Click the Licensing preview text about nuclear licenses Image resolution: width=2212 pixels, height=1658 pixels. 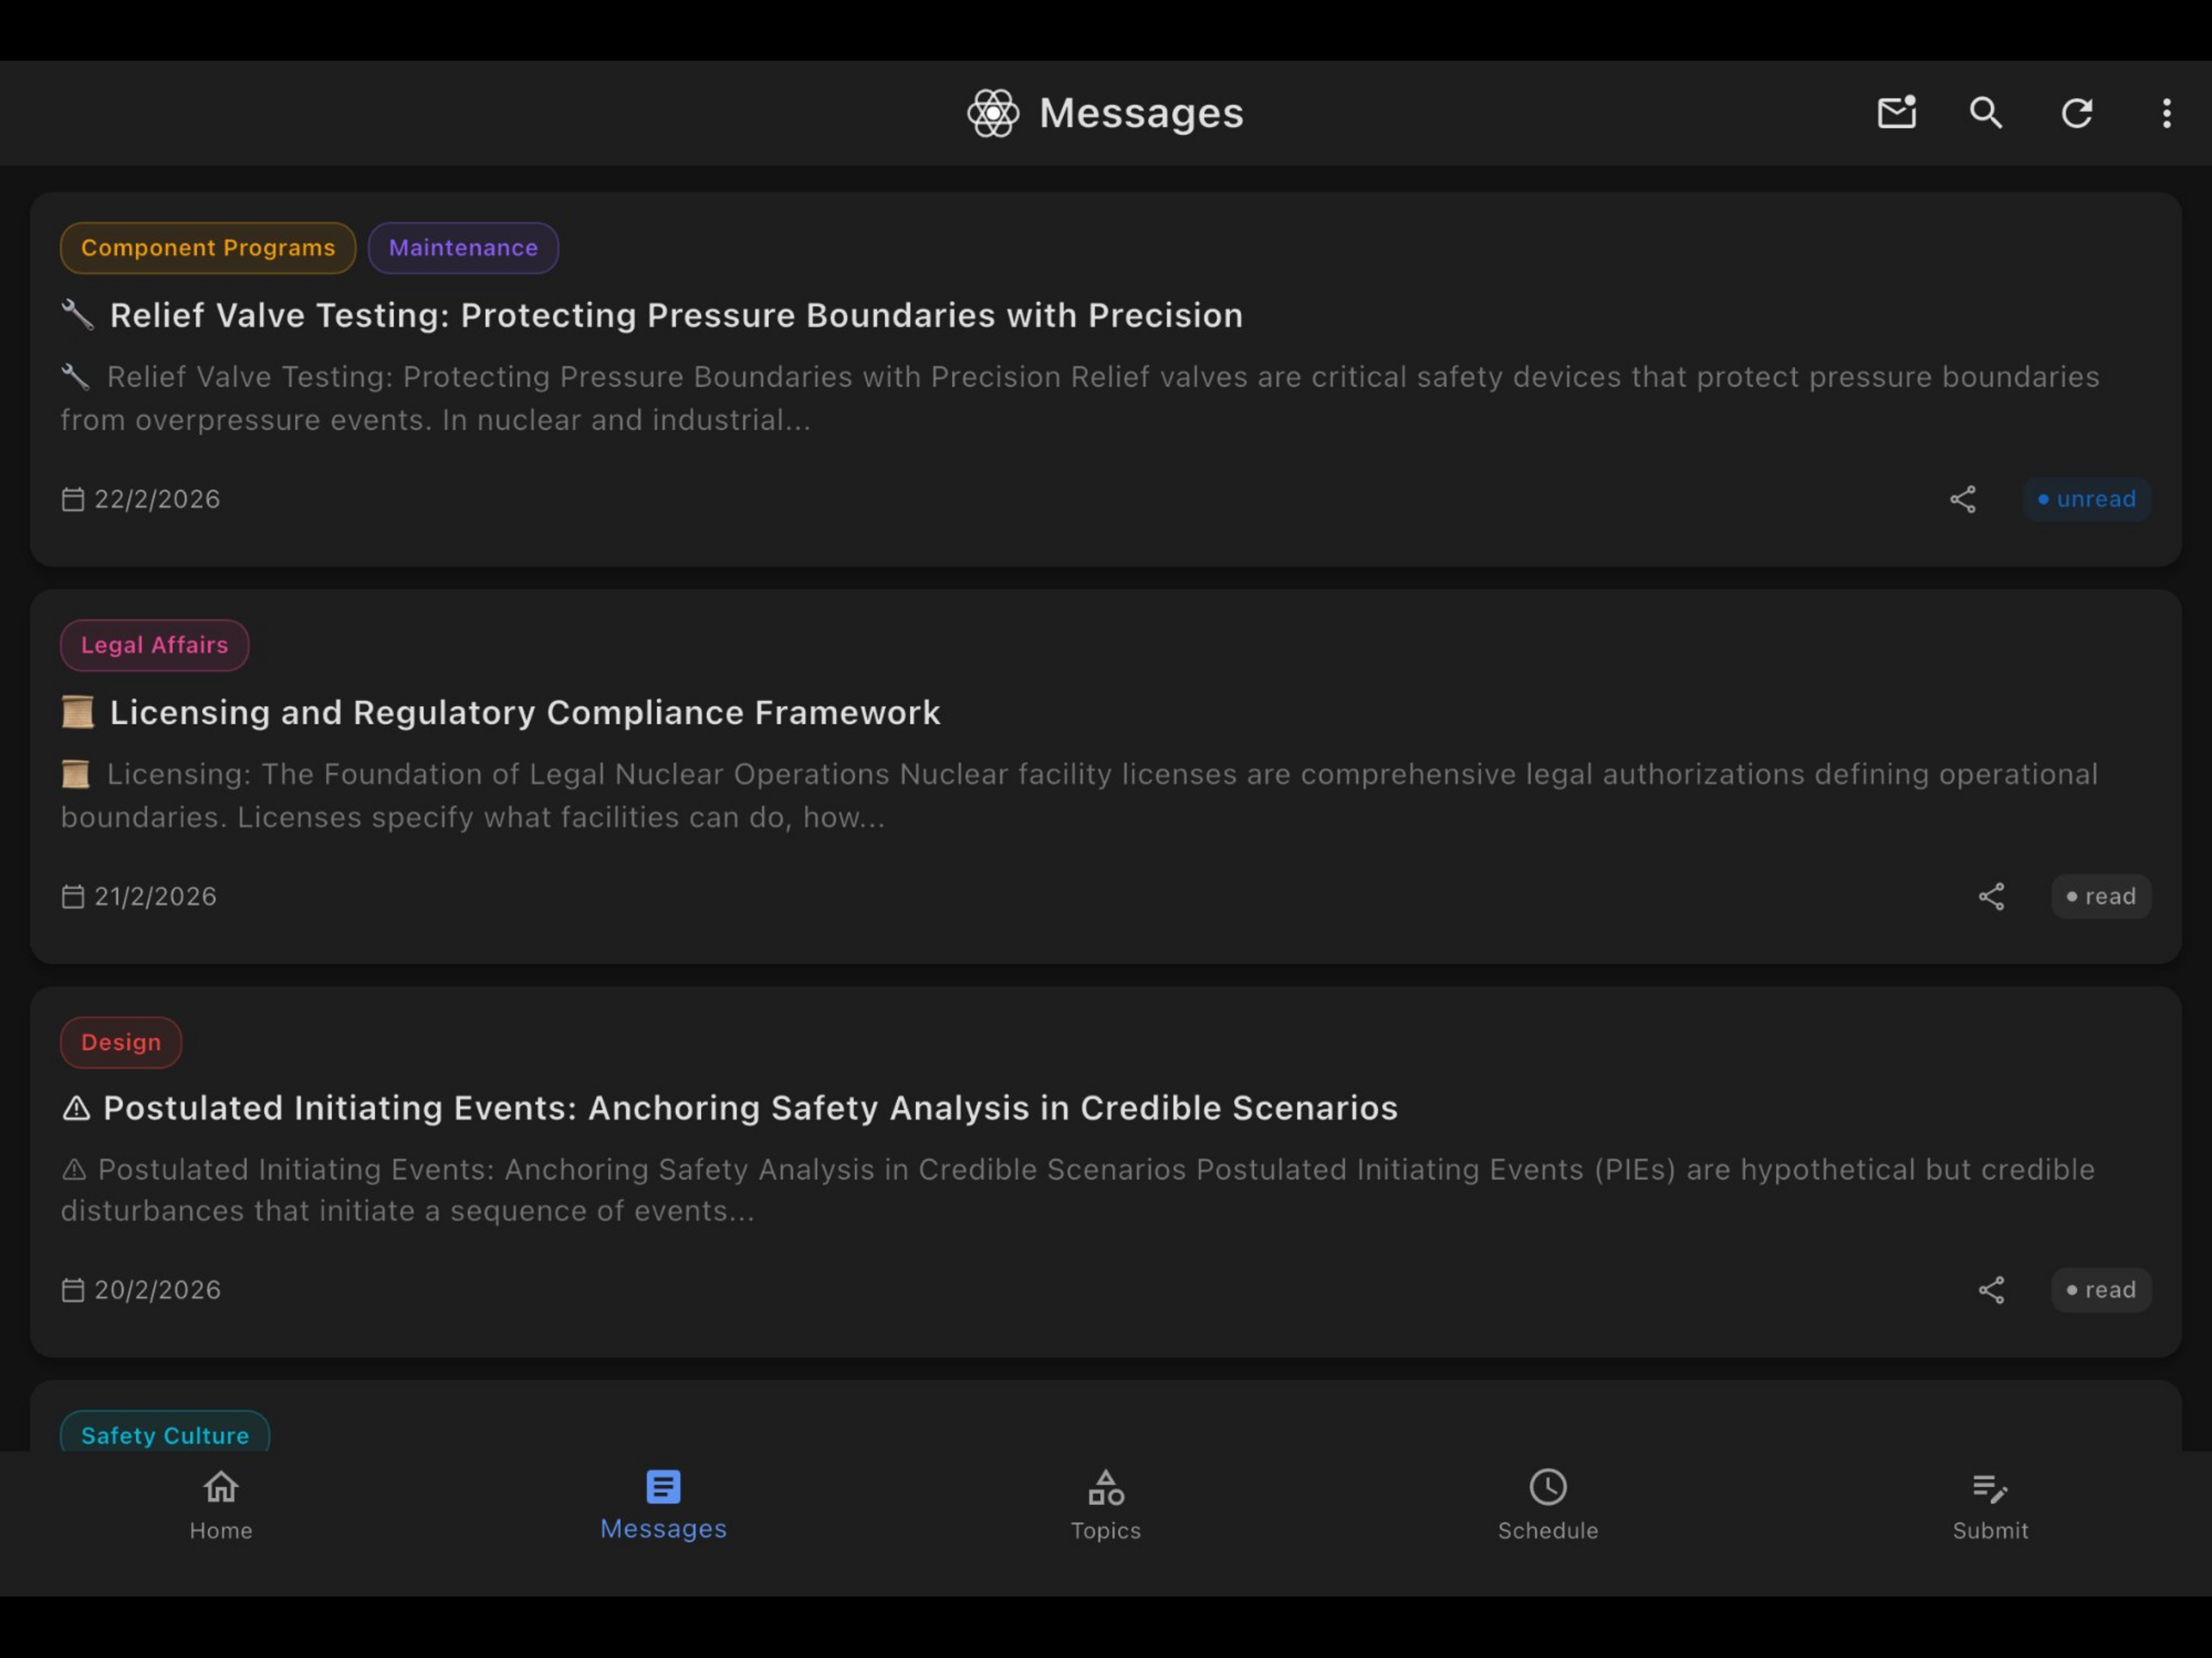tap(1080, 795)
